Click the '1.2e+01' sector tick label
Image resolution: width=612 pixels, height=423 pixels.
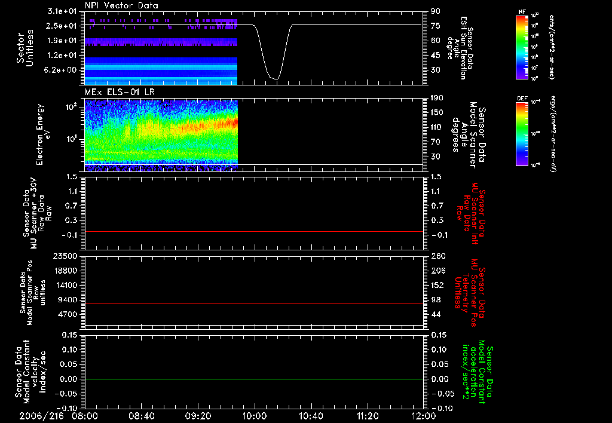coord(62,56)
